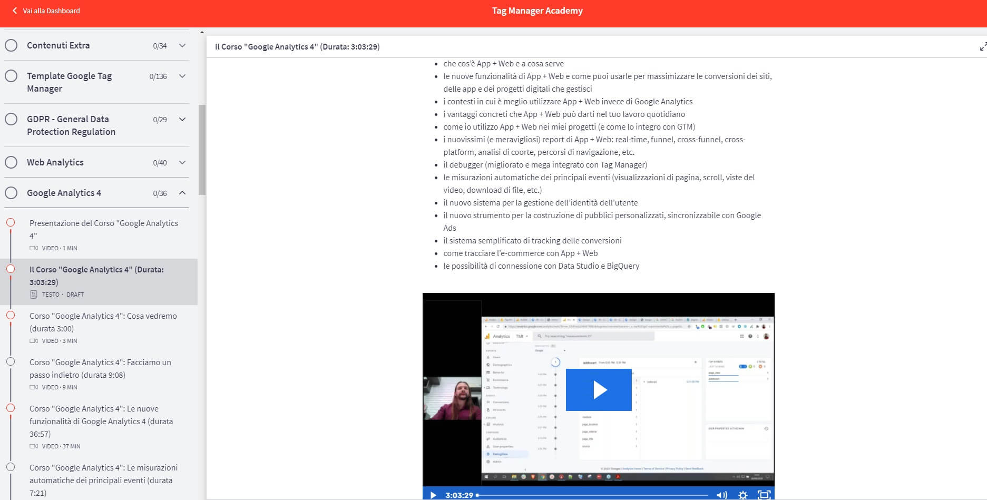987x500 pixels.
Task: Mark Facciamo un passo indietro lesson circle
Action: click(x=11, y=361)
